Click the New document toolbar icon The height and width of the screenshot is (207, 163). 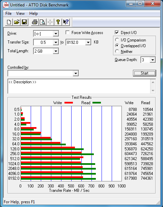(x=9, y=22)
